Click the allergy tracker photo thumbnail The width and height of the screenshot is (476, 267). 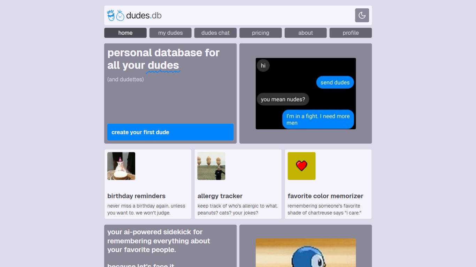pos(211,166)
